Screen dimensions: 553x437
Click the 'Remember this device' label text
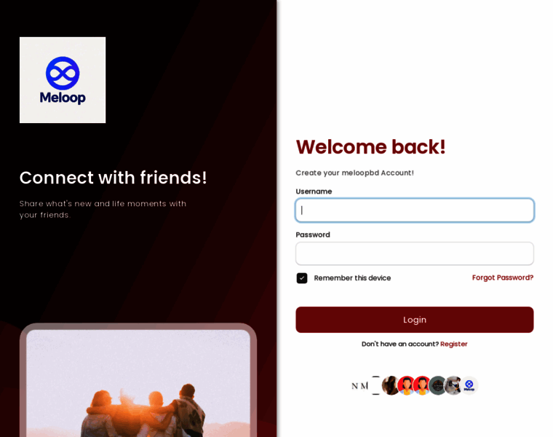point(352,278)
